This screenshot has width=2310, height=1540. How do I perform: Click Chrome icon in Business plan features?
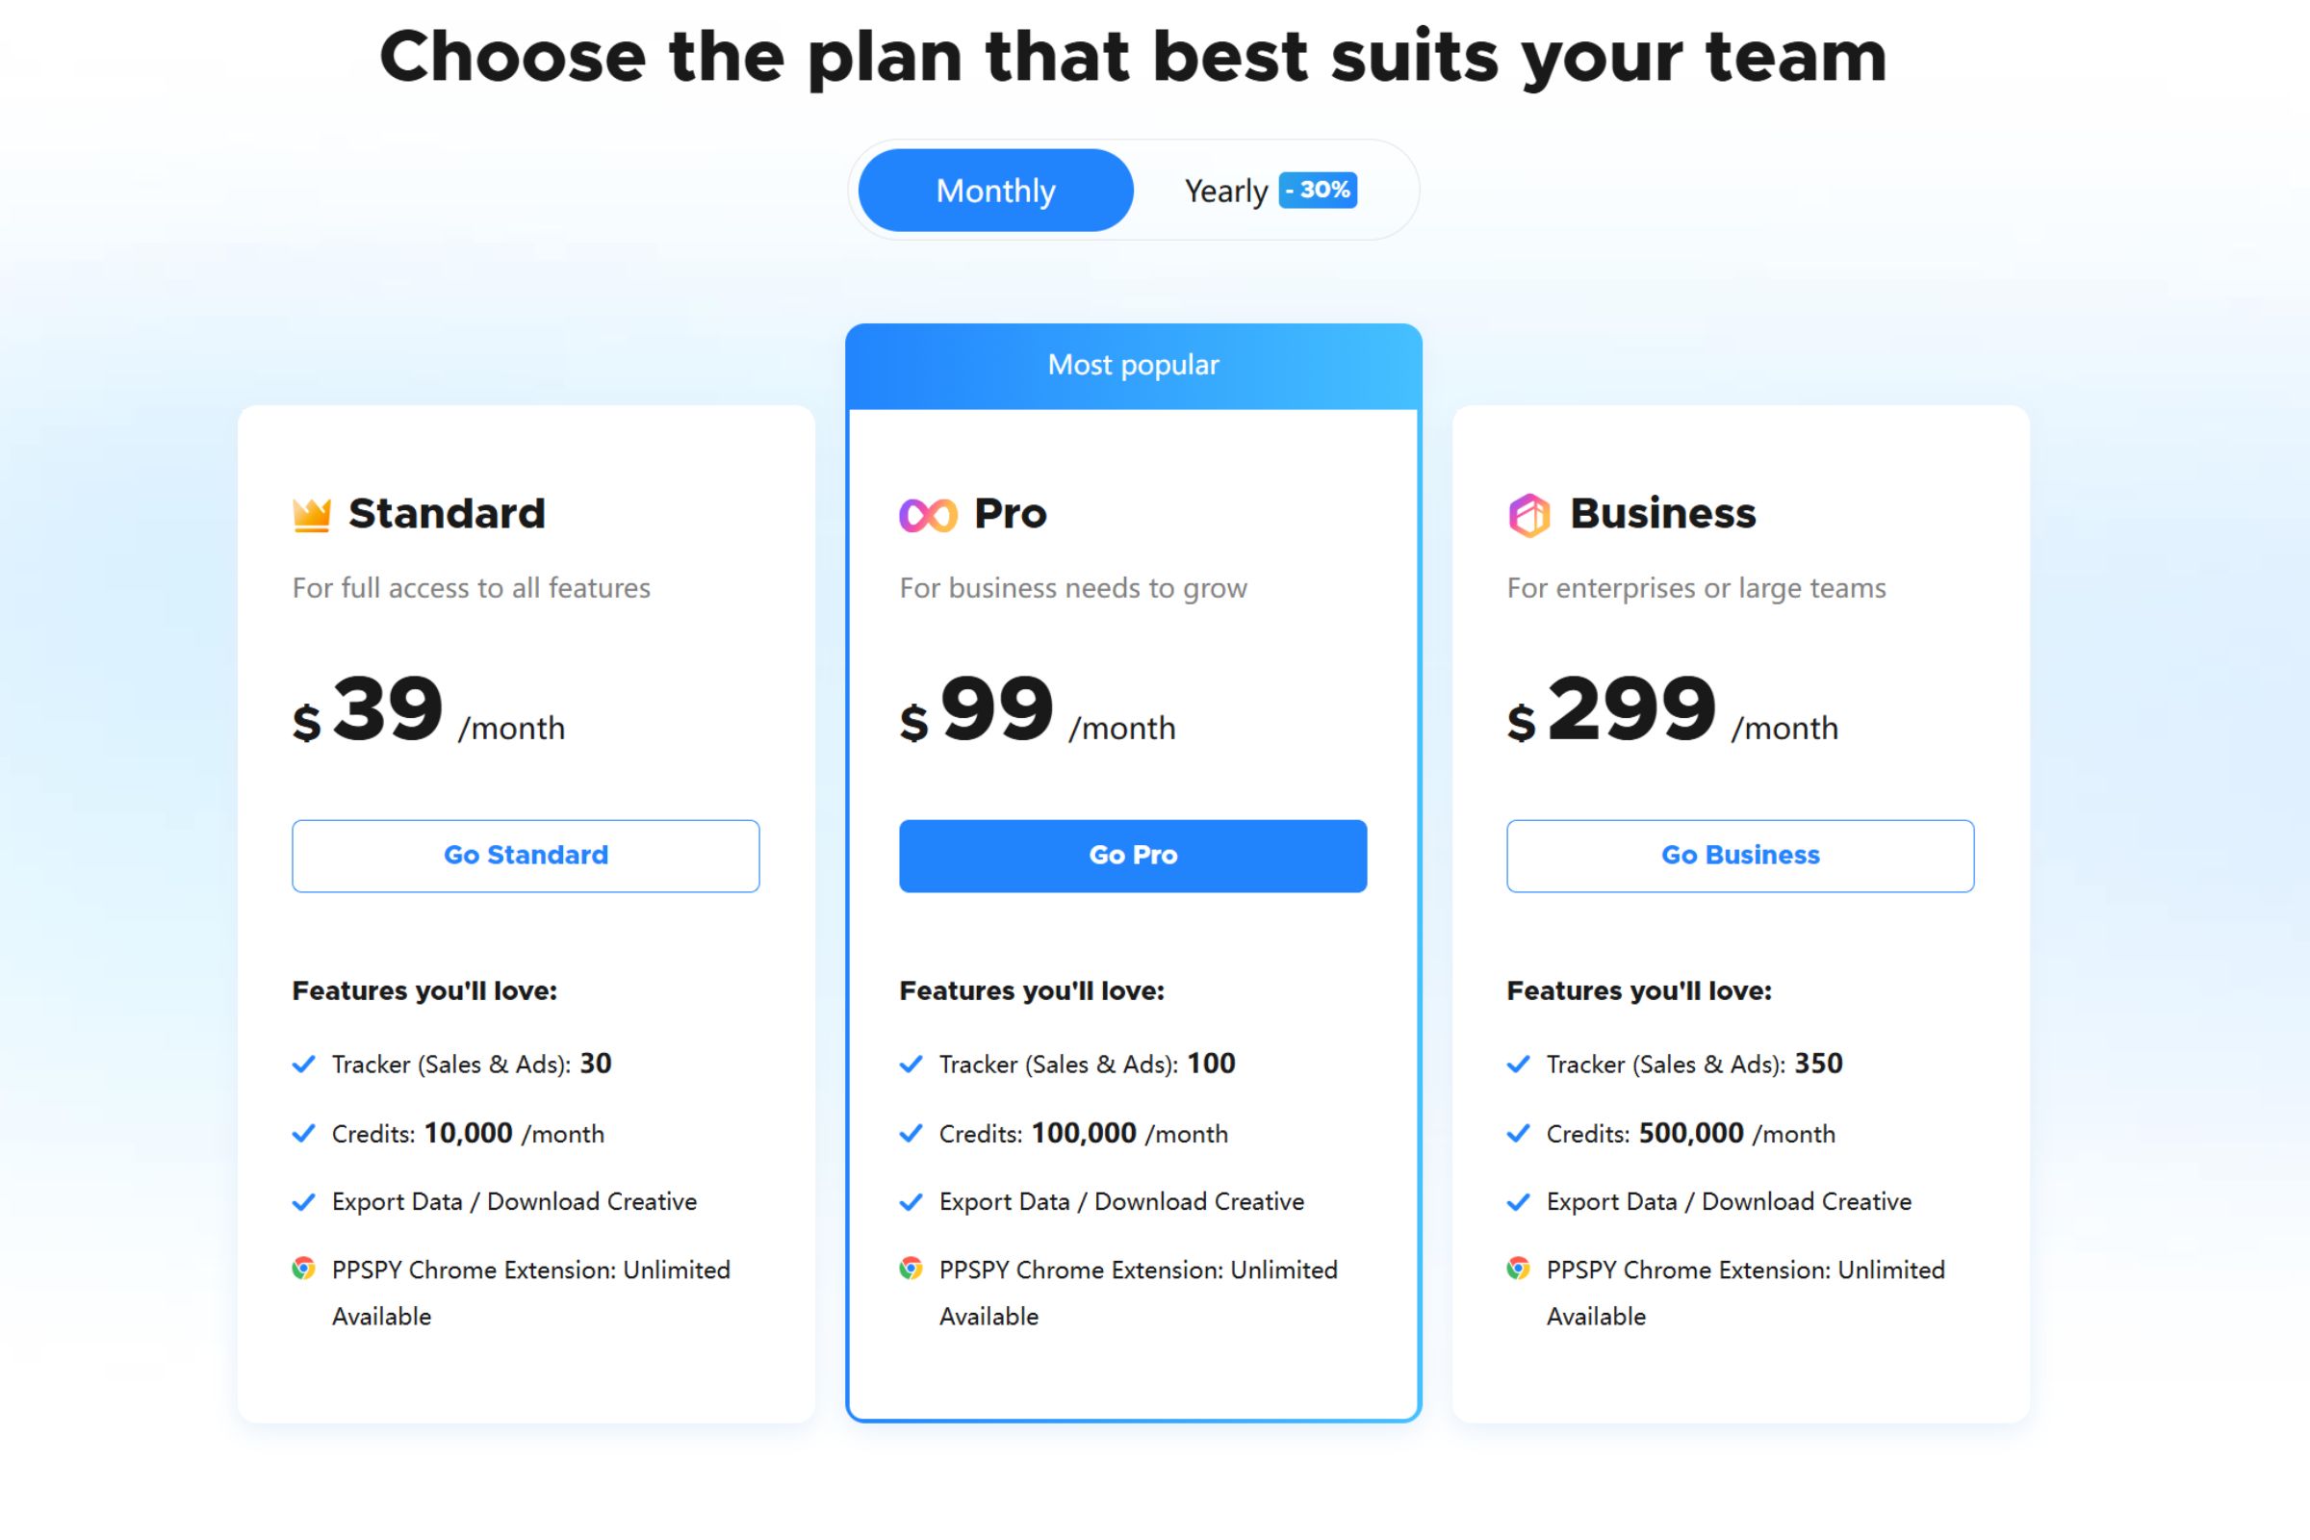point(1518,1268)
